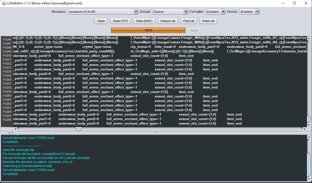Click the Open button
The image size is (312, 183).
101,21
